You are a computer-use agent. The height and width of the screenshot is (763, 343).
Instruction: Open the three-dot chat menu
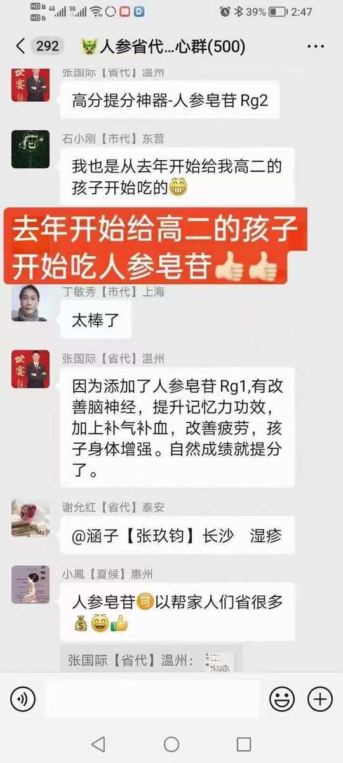[315, 46]
